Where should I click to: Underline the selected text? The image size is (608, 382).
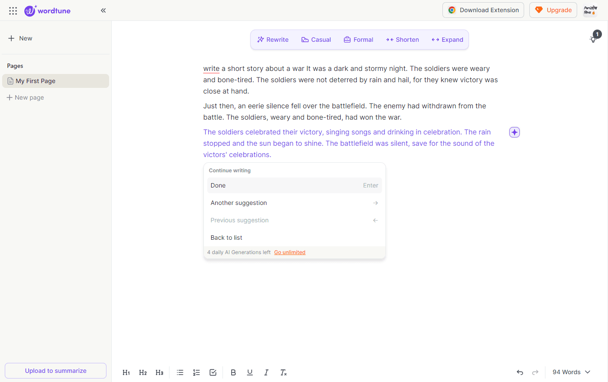(x=250, y=372)
